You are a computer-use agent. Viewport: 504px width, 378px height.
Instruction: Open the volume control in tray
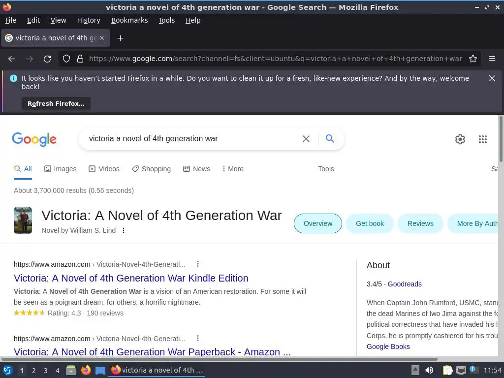point(429,370)
